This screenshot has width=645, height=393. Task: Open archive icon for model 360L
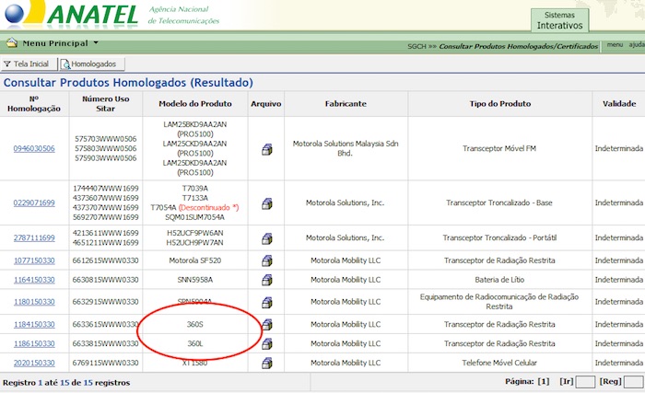pos(266,343)
